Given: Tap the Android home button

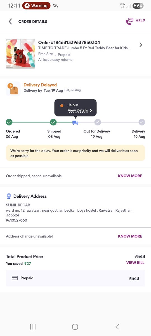Looking at the screenshot, I should pyautogui.click(x=75, y=326).
